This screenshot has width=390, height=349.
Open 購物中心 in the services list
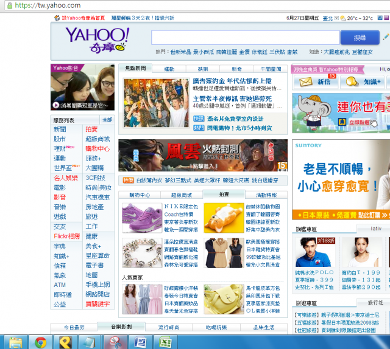coord(97,149)
